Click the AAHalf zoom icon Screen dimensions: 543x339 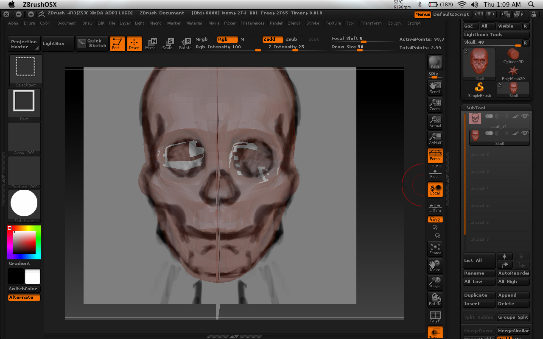[x=435, y=139]
